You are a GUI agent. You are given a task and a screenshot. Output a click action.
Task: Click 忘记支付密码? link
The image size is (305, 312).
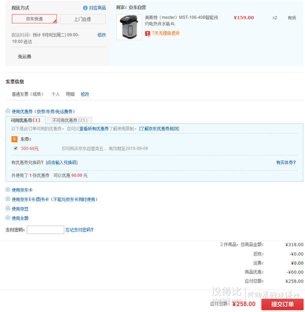click(x=79, y=230)
